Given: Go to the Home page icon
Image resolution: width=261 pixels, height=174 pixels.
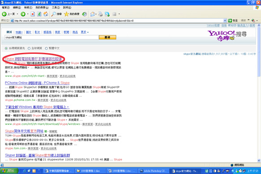Looking at the screenshot, I should click(x=46, y=14).
